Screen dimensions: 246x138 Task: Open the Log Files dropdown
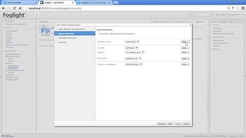tap(132, 48)
